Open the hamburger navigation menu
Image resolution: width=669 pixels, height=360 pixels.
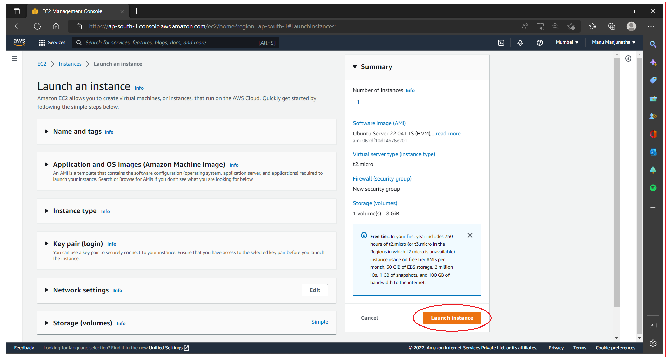(14, 58)
